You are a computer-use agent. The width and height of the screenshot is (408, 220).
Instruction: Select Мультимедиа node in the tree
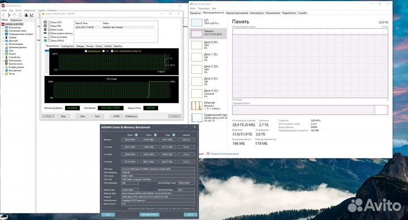(16, 44)
